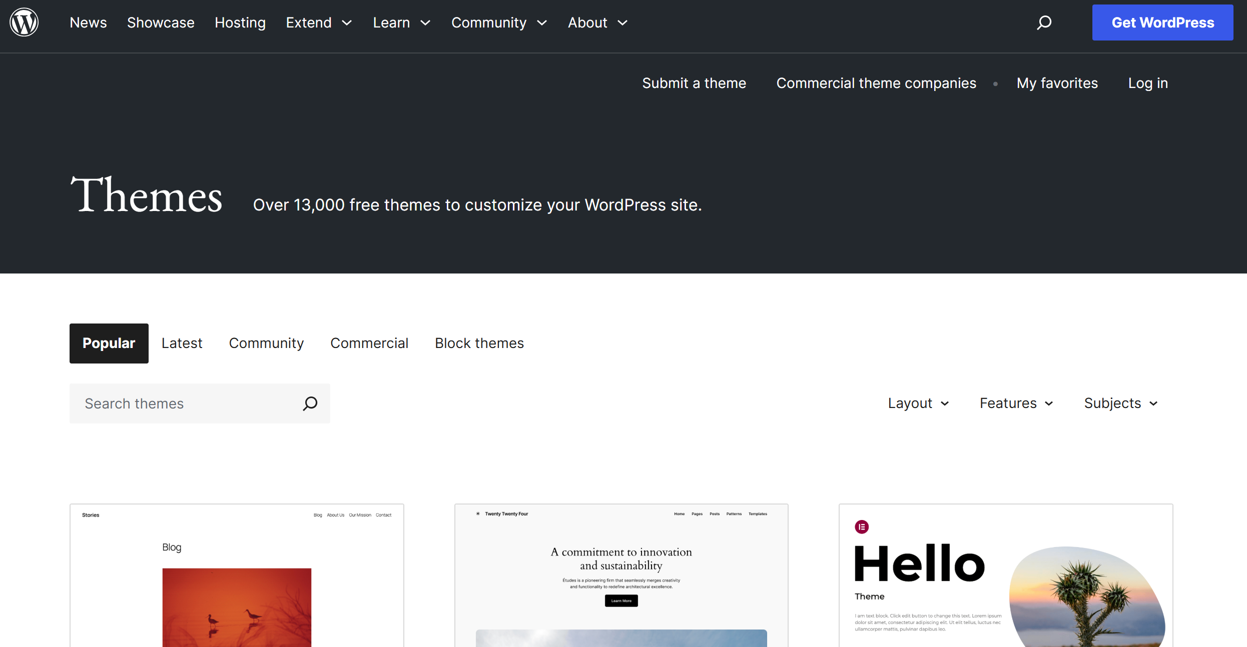Expand the Extend menu chevron

[347, 23]
